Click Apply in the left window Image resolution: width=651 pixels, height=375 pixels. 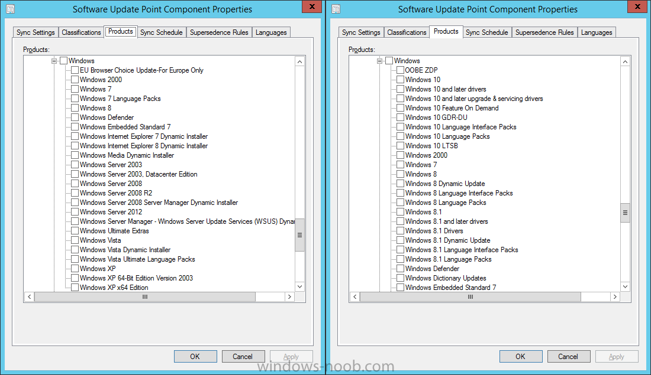(x=291, y=356)
